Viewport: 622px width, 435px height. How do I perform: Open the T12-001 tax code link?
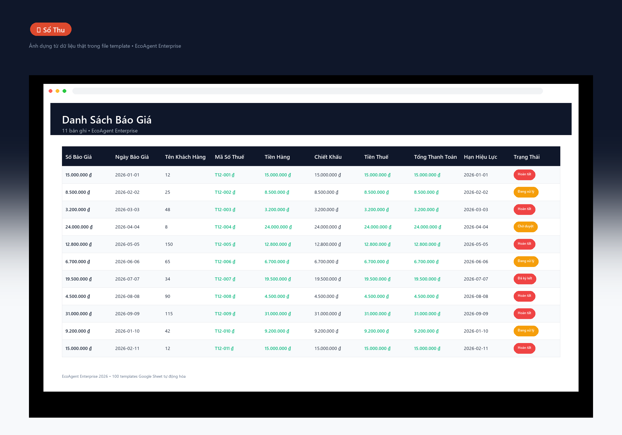225,175
